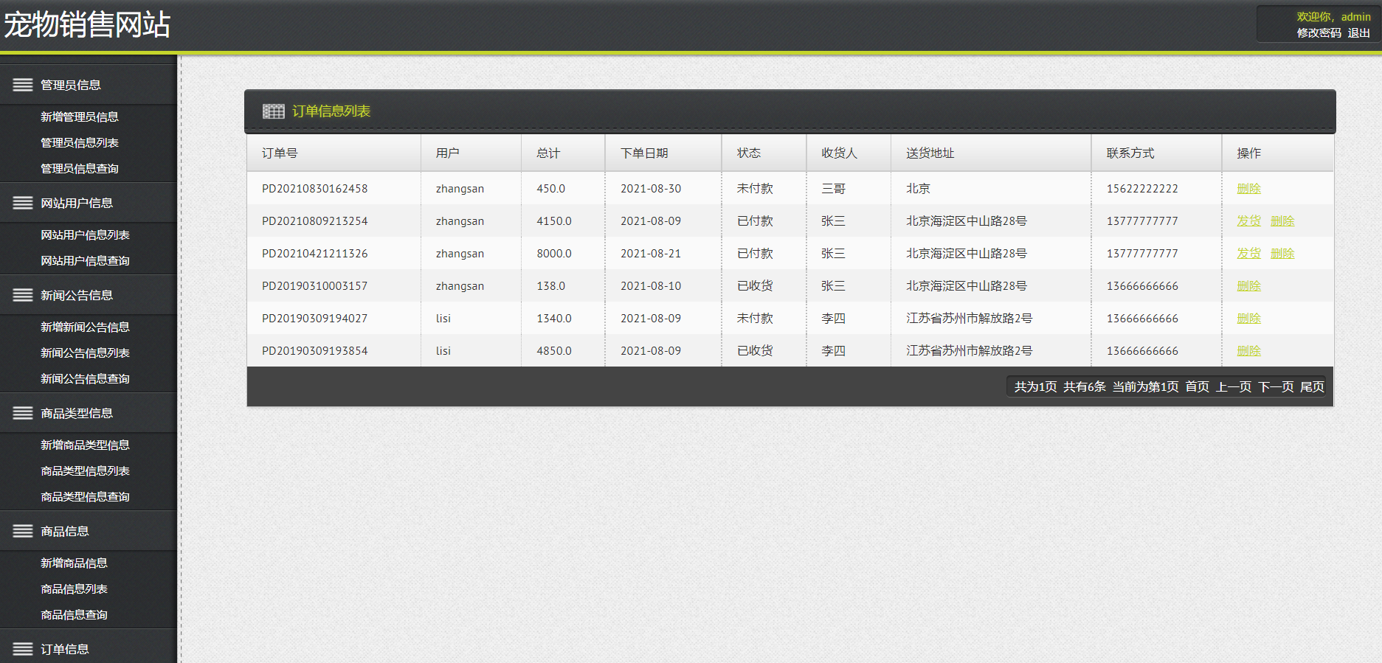
Task: Delete order PD20210809213254
Action: tap(1282, 221)
